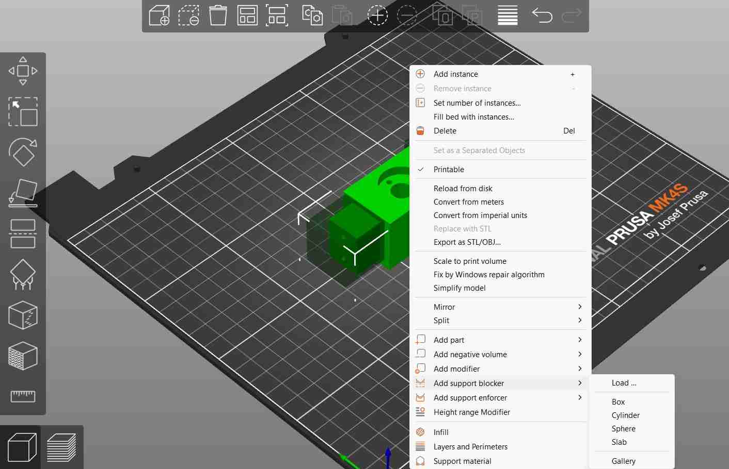Expand the Add negative volume submenu
Viewport: 729px width, 469px height.
[x=501, y=355]
